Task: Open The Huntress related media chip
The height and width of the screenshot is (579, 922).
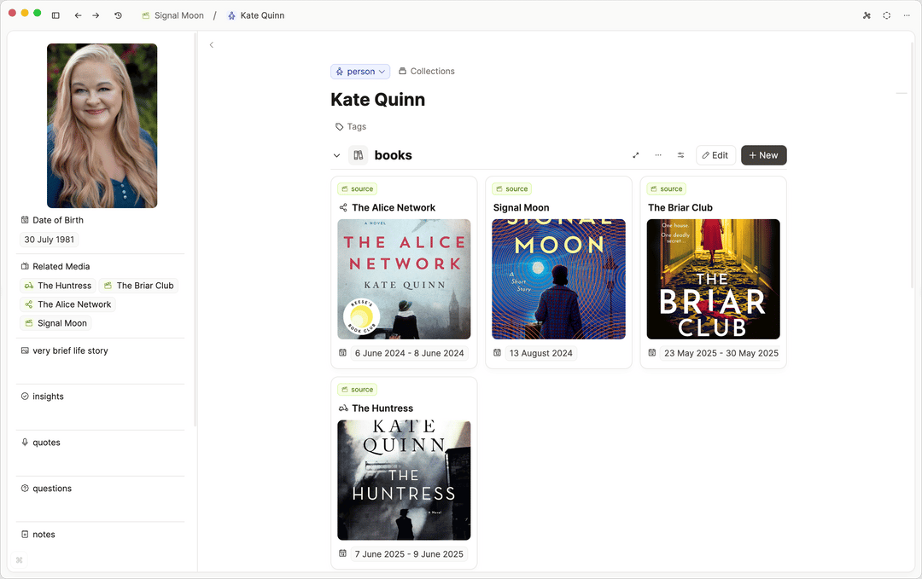Action: coord(58,286)
